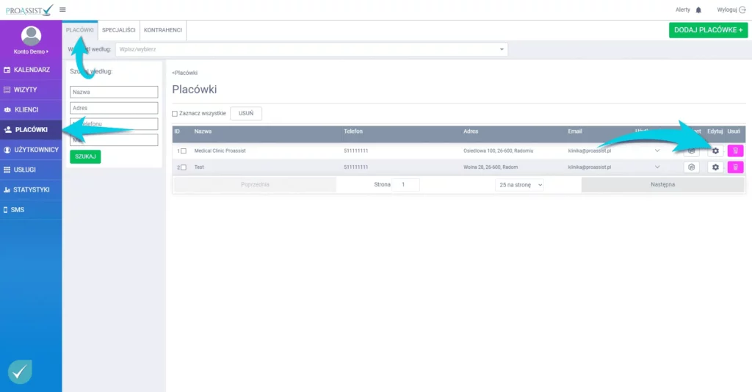Tick the checkbox for Medical Clinic Proassist
The image size is (752, 392).
184,150
